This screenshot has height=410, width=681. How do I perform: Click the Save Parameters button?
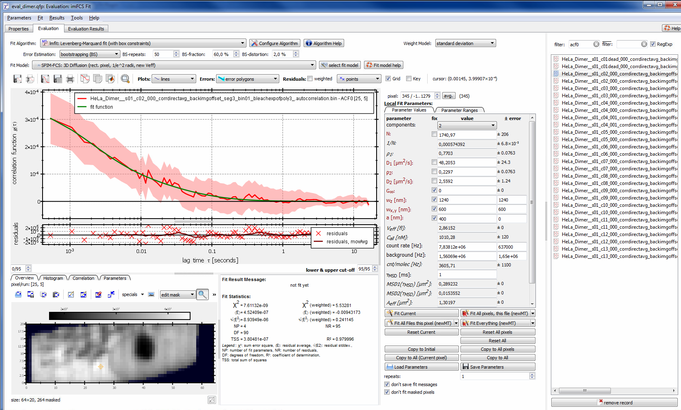click(498, 367)
